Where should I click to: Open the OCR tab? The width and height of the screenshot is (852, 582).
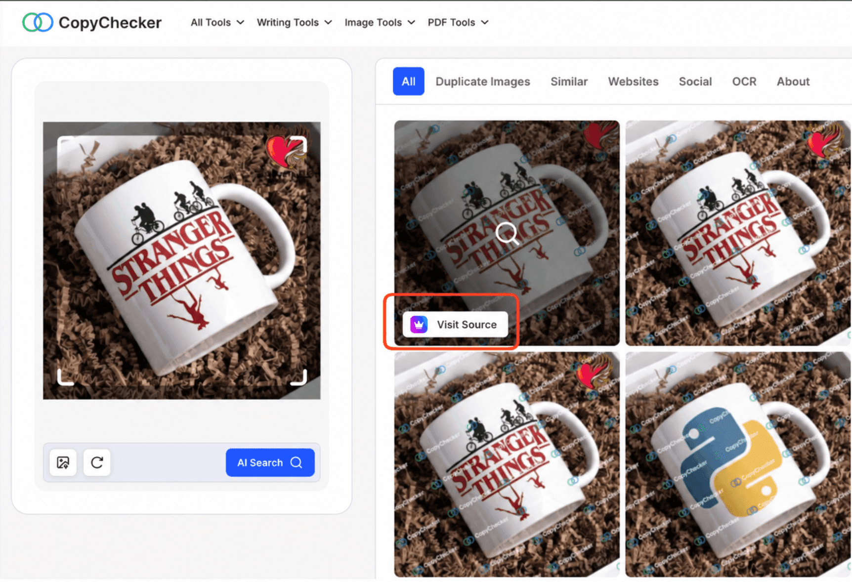744,82
